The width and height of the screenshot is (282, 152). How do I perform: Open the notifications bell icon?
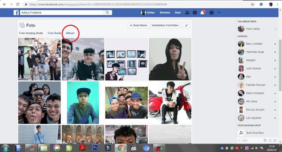click(202, 12)
